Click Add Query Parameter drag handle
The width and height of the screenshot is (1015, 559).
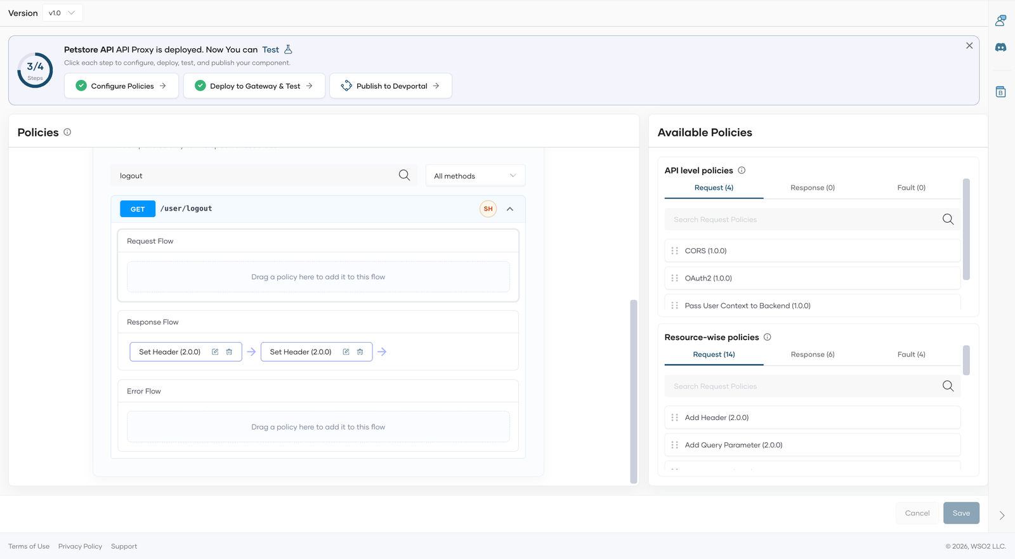point(674,445)
